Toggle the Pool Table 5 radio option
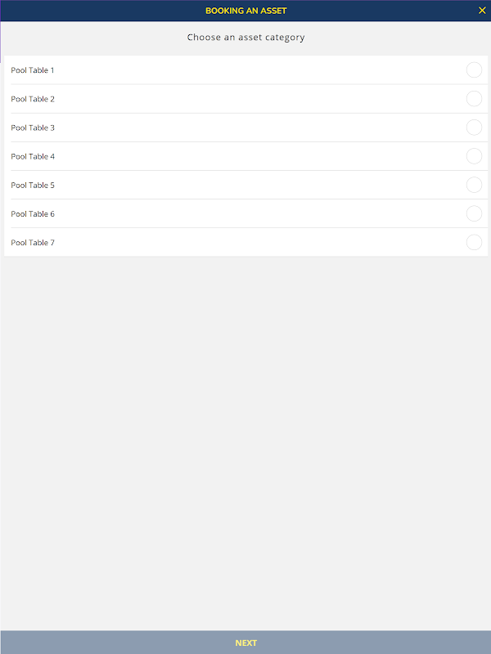Viewport: 491px width, 654px height. pos(474,185)
